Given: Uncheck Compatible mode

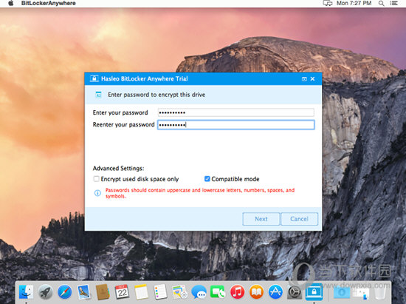Looking at the screenshot, I should pyautogui.click(x=207, y=179).
